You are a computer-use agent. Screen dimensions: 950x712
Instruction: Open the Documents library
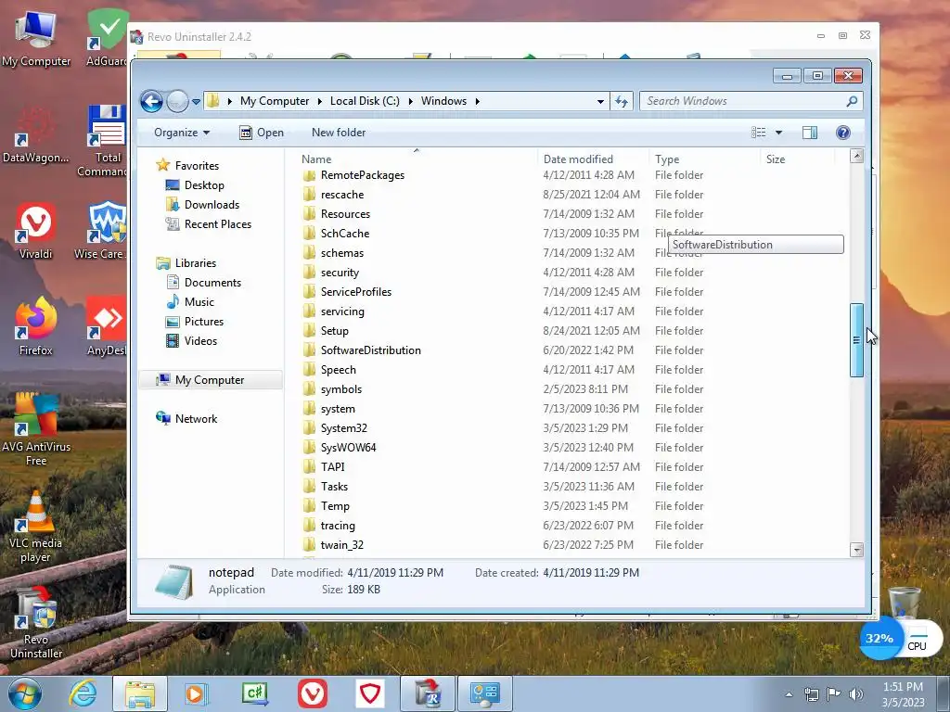point(212,282)
